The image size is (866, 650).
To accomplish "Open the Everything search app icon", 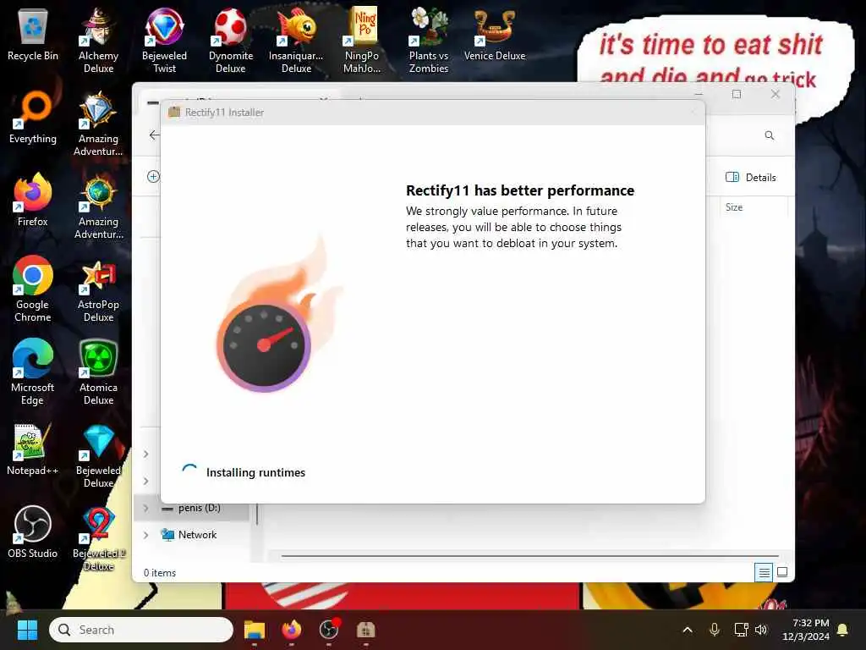I will 33,118.
